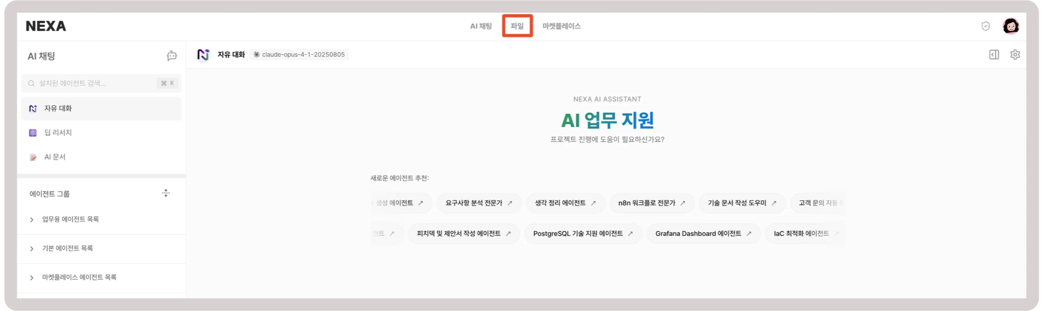Open PostgreSQL 기술 지원 에이전트 chip

(583, 234)
